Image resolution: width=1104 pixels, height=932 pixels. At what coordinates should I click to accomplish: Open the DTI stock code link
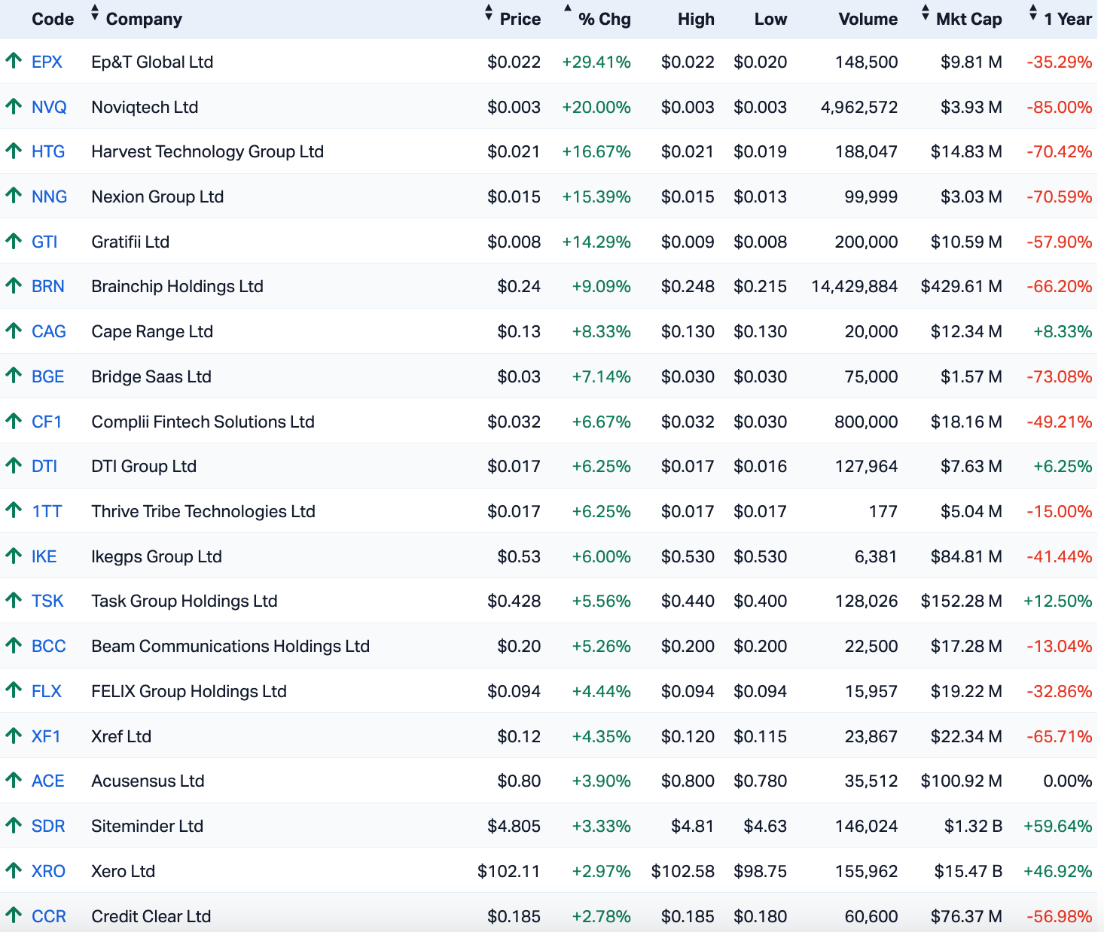coord(44,466)
